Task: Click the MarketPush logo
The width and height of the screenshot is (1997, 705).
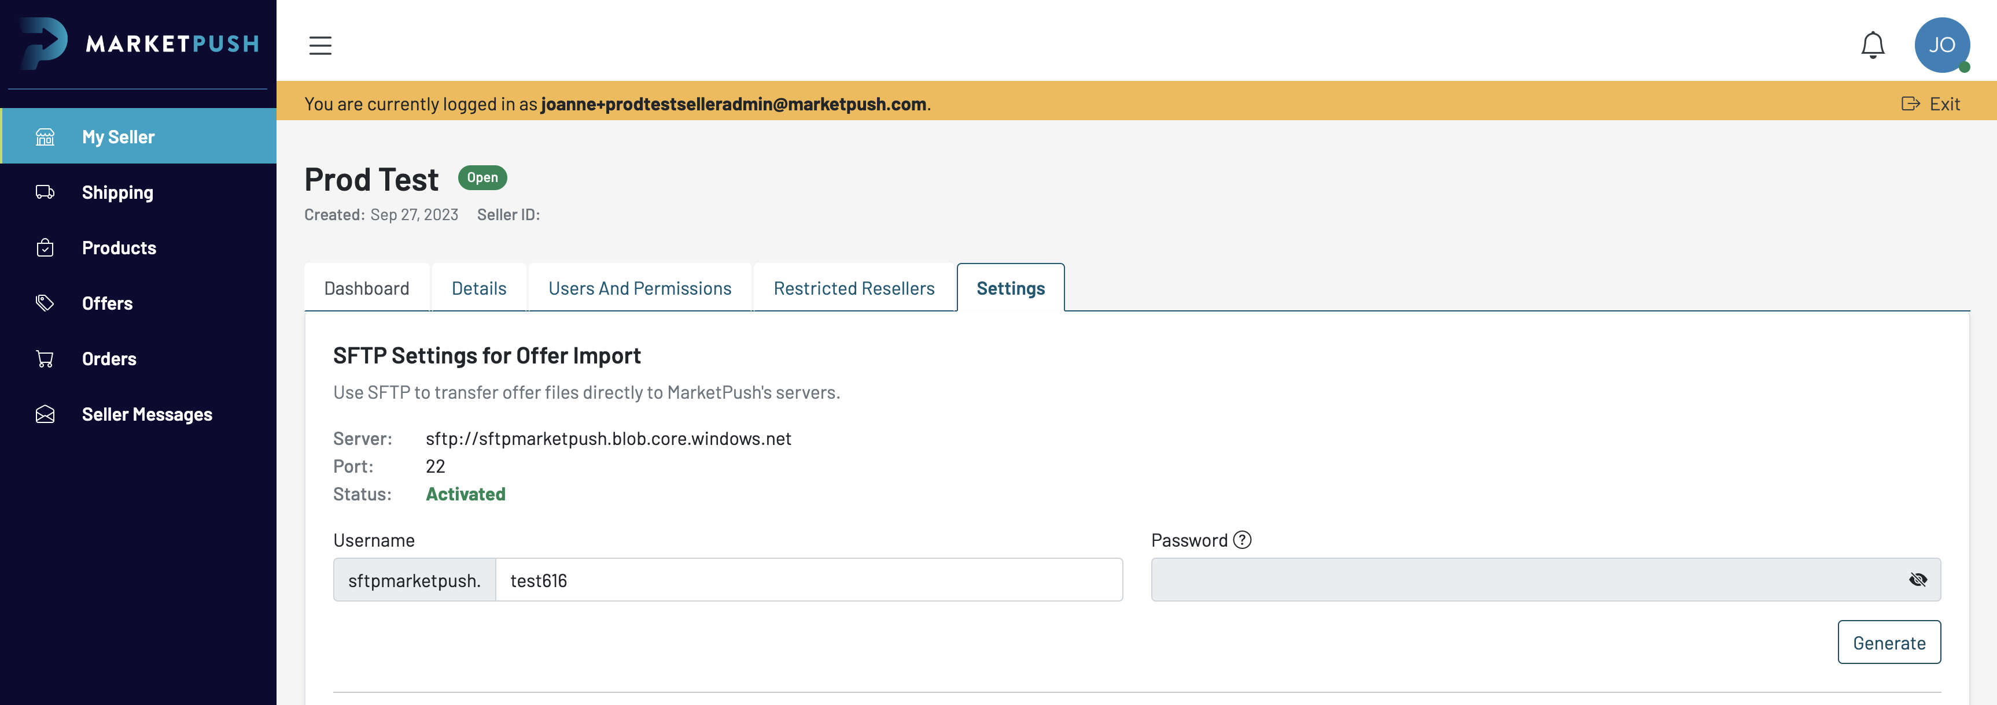Action: (139, 43)
